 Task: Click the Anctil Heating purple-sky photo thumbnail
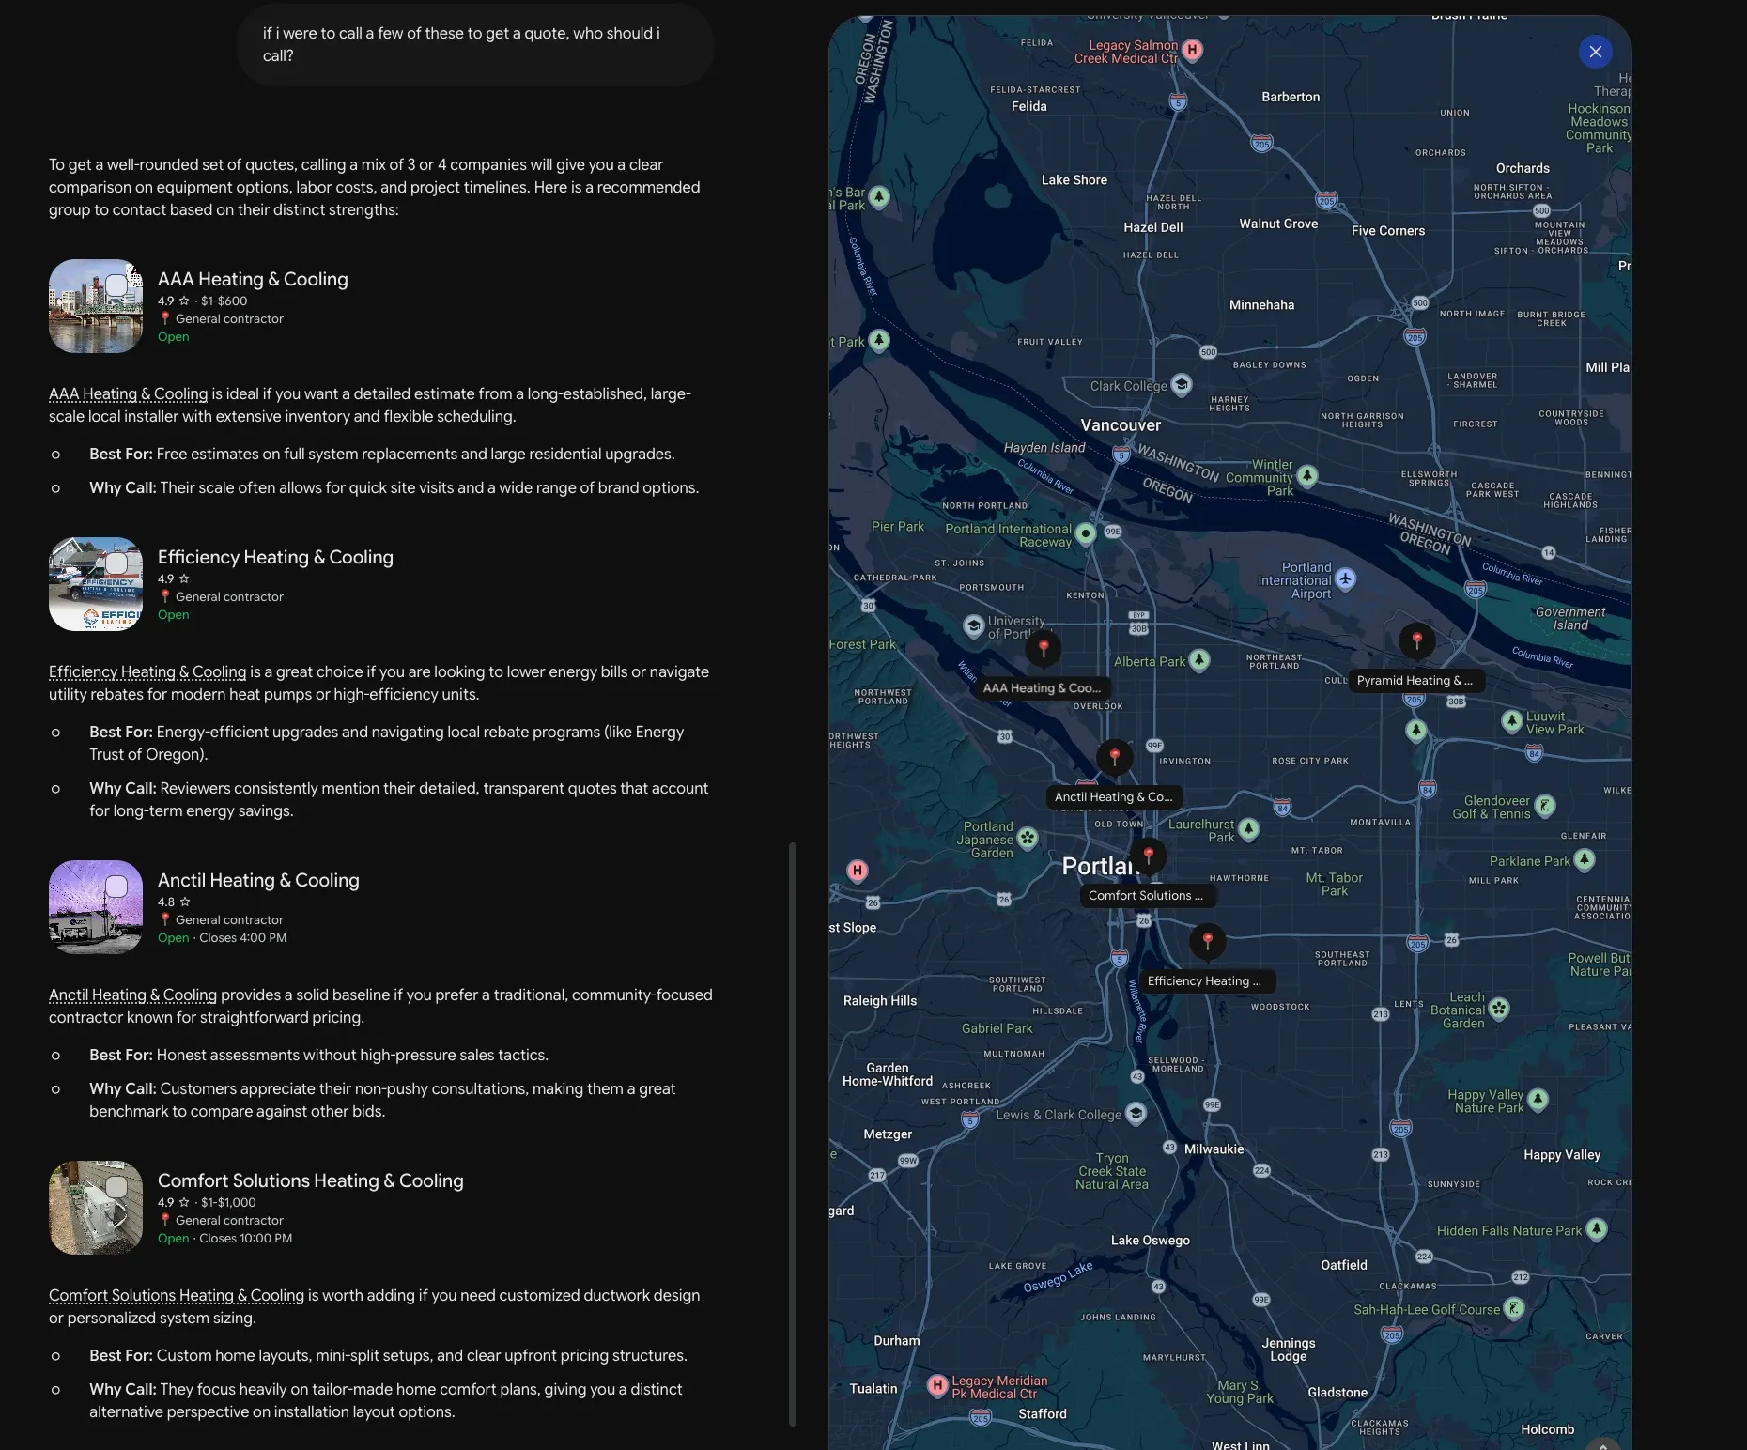coord(96,907)
